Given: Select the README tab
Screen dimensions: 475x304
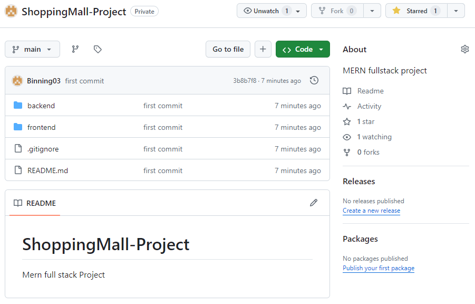Looking at the screenshot, I should tap(35, 203).
